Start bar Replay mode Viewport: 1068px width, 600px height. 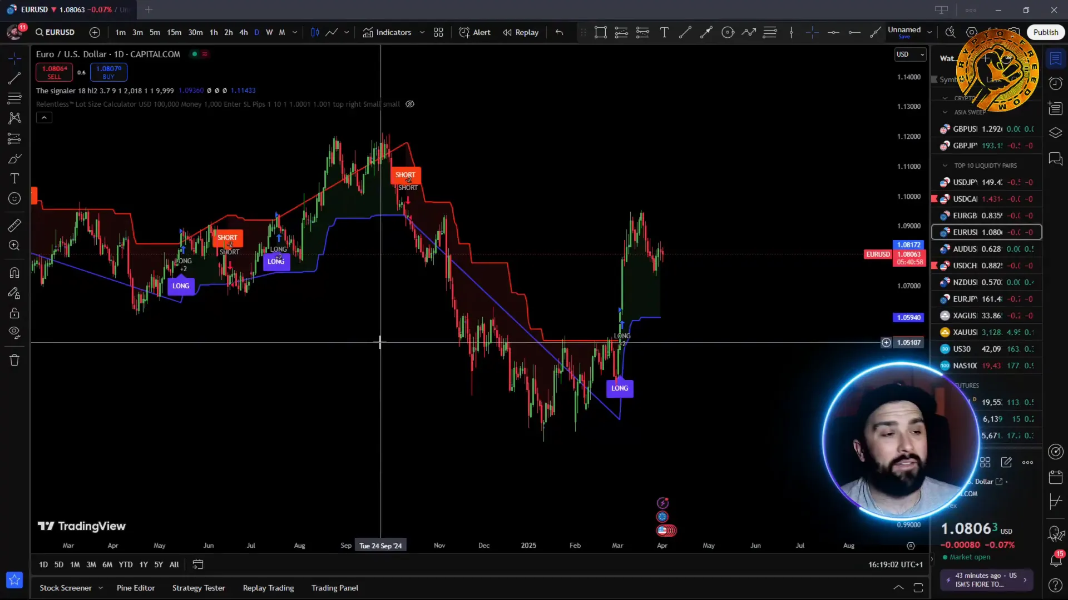click(x=521, y=32)
